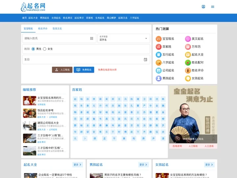Open 起英文名 in navigation bar

tap(123, 18)
